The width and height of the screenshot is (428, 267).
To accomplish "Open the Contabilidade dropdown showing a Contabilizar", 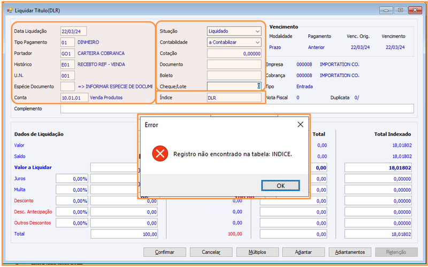I will click(234, 42).
